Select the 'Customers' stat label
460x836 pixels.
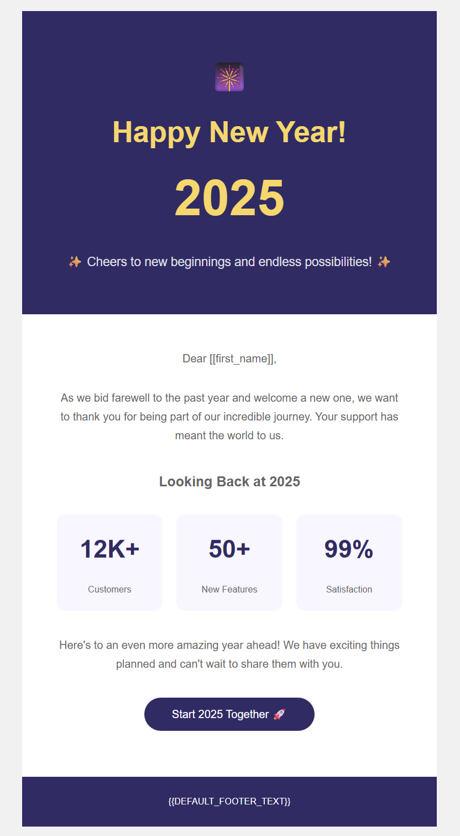[x=109, y=589]
